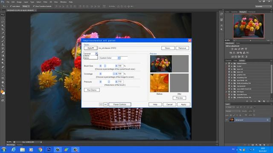The width and height of the screenshot is (273, 153).
Task: Expand the photoshop frames action set
Action: tap(232, 97)
